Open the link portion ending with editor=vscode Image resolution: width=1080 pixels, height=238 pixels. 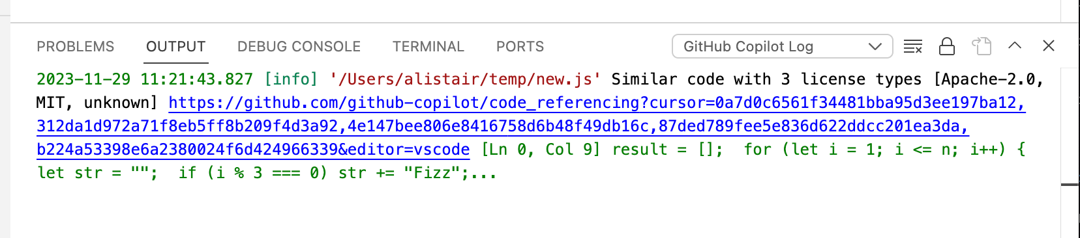[x=253, y=150]
